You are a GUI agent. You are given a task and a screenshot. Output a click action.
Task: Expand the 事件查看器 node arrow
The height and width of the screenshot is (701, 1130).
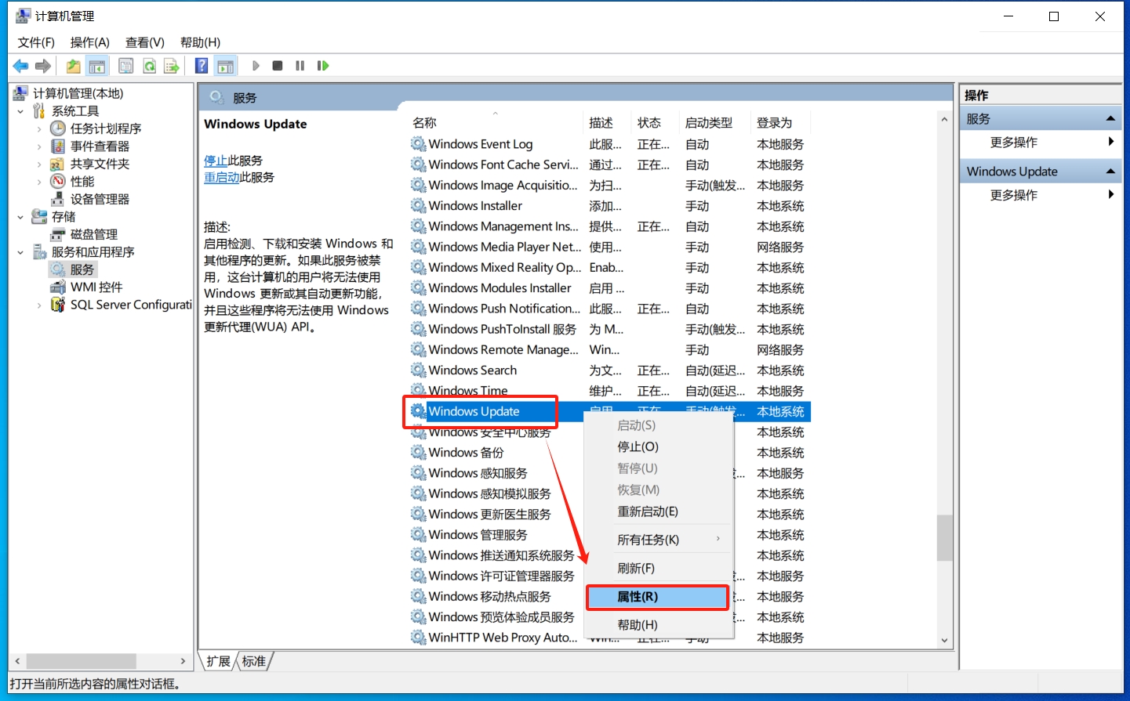point(39,146)
